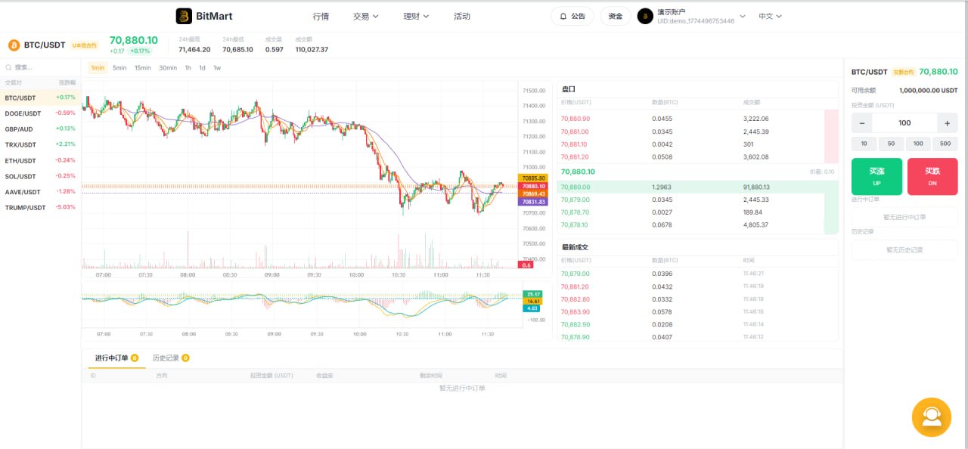Viewport: 968px width, 449px height.
Task: Click the red 买跌 DN button
Action: [932, 176]
